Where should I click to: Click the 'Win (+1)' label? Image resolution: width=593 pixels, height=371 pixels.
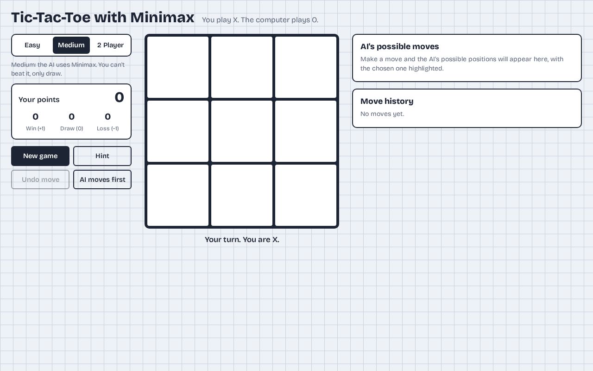pyautogui.click(x=36, y=128)
